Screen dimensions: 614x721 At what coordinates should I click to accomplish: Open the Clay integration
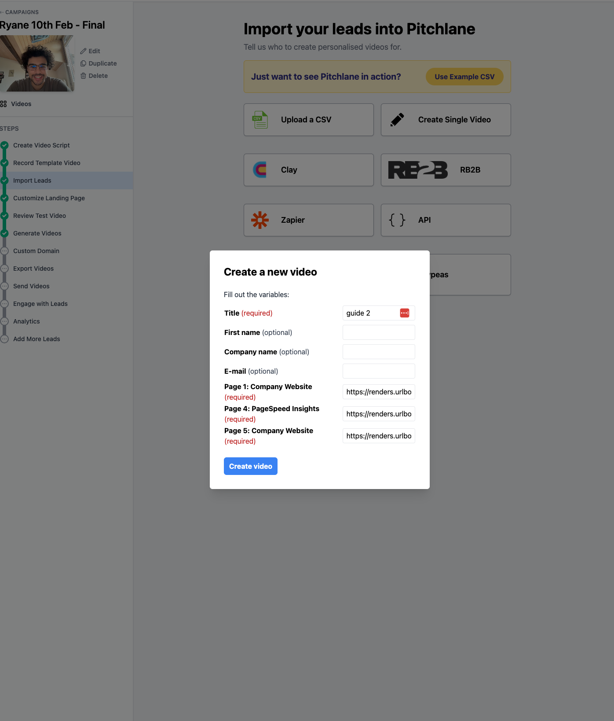pyautogui.click(x=309, y=170)
